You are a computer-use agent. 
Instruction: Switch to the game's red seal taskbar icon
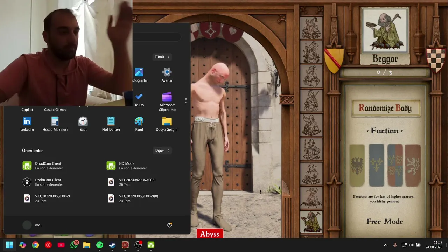125,245
